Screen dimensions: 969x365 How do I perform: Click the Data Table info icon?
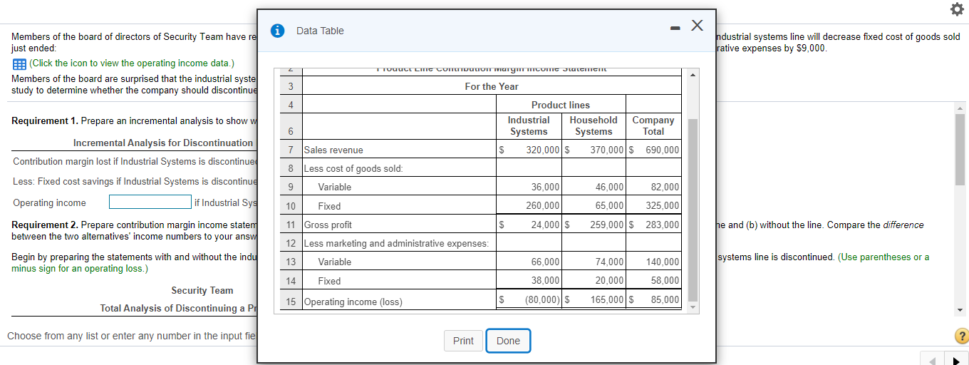coord(279,31)
